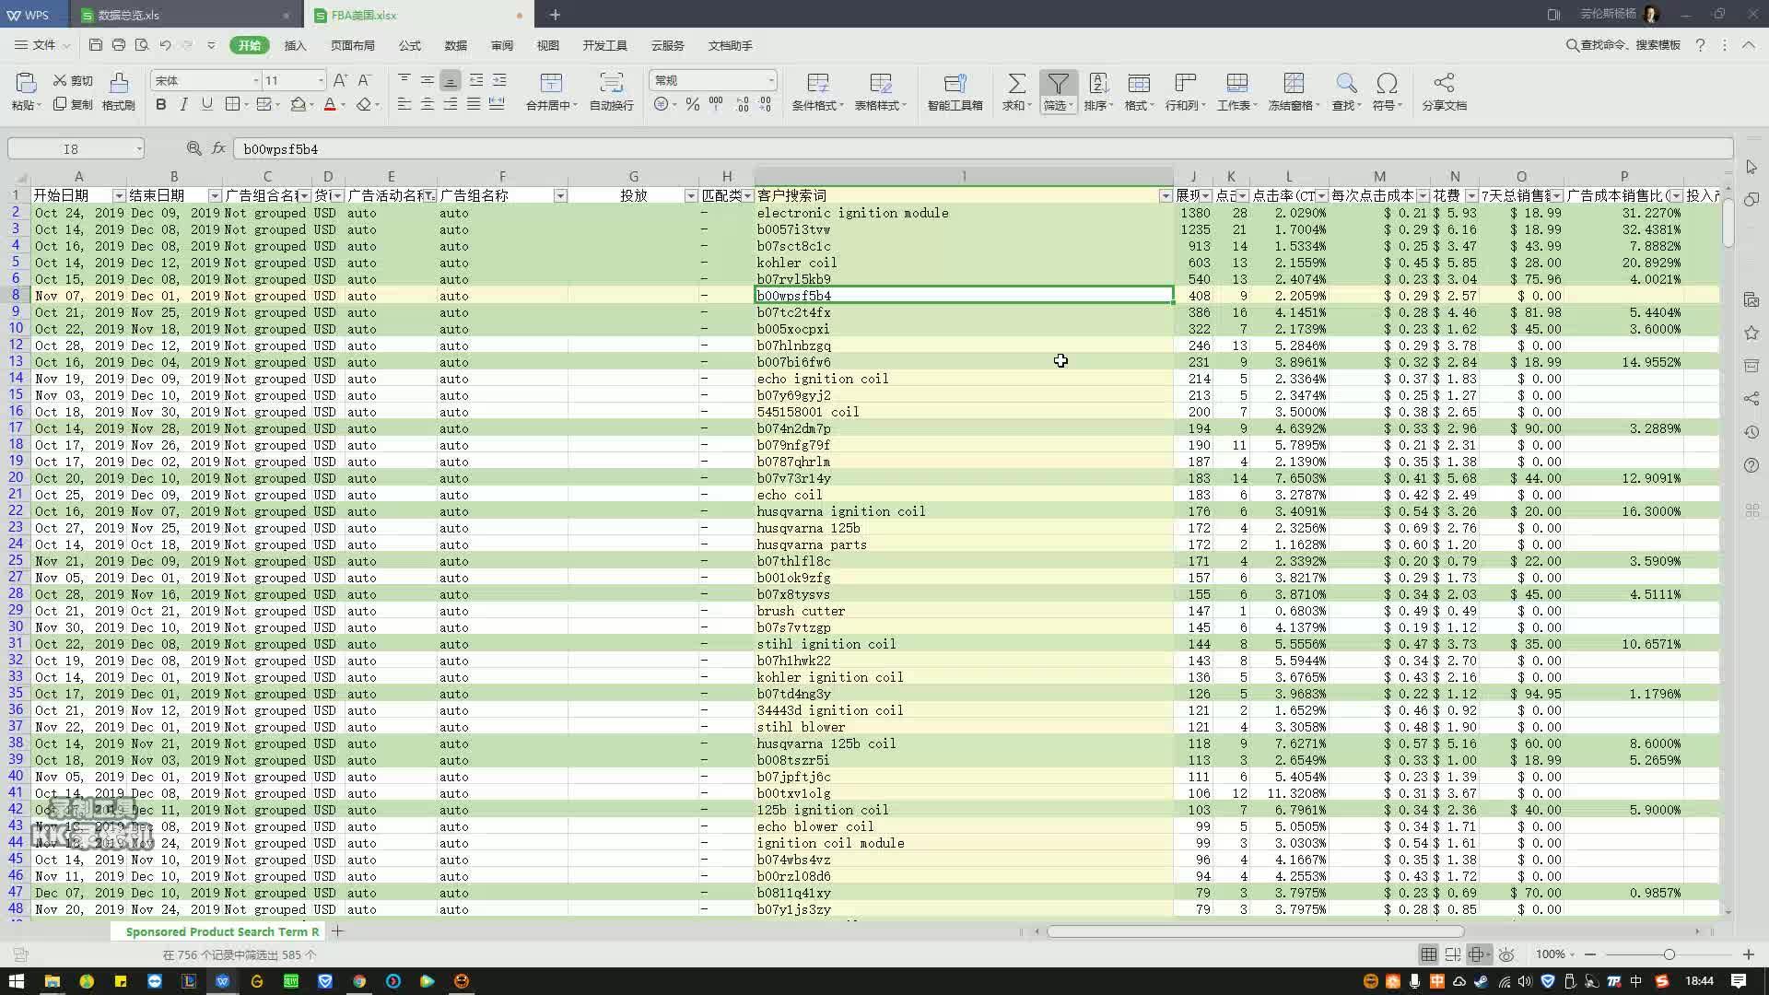The height and width of the screenshot is (995, 1769).
Task: Open the Symbol omega tool
Action: click(x=1387, y=92)
